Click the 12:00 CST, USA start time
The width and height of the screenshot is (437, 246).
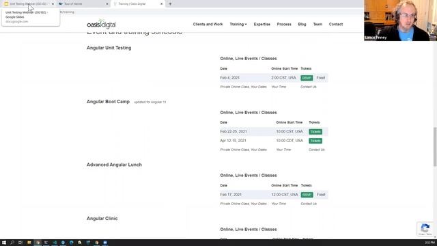tap(285, 195)
